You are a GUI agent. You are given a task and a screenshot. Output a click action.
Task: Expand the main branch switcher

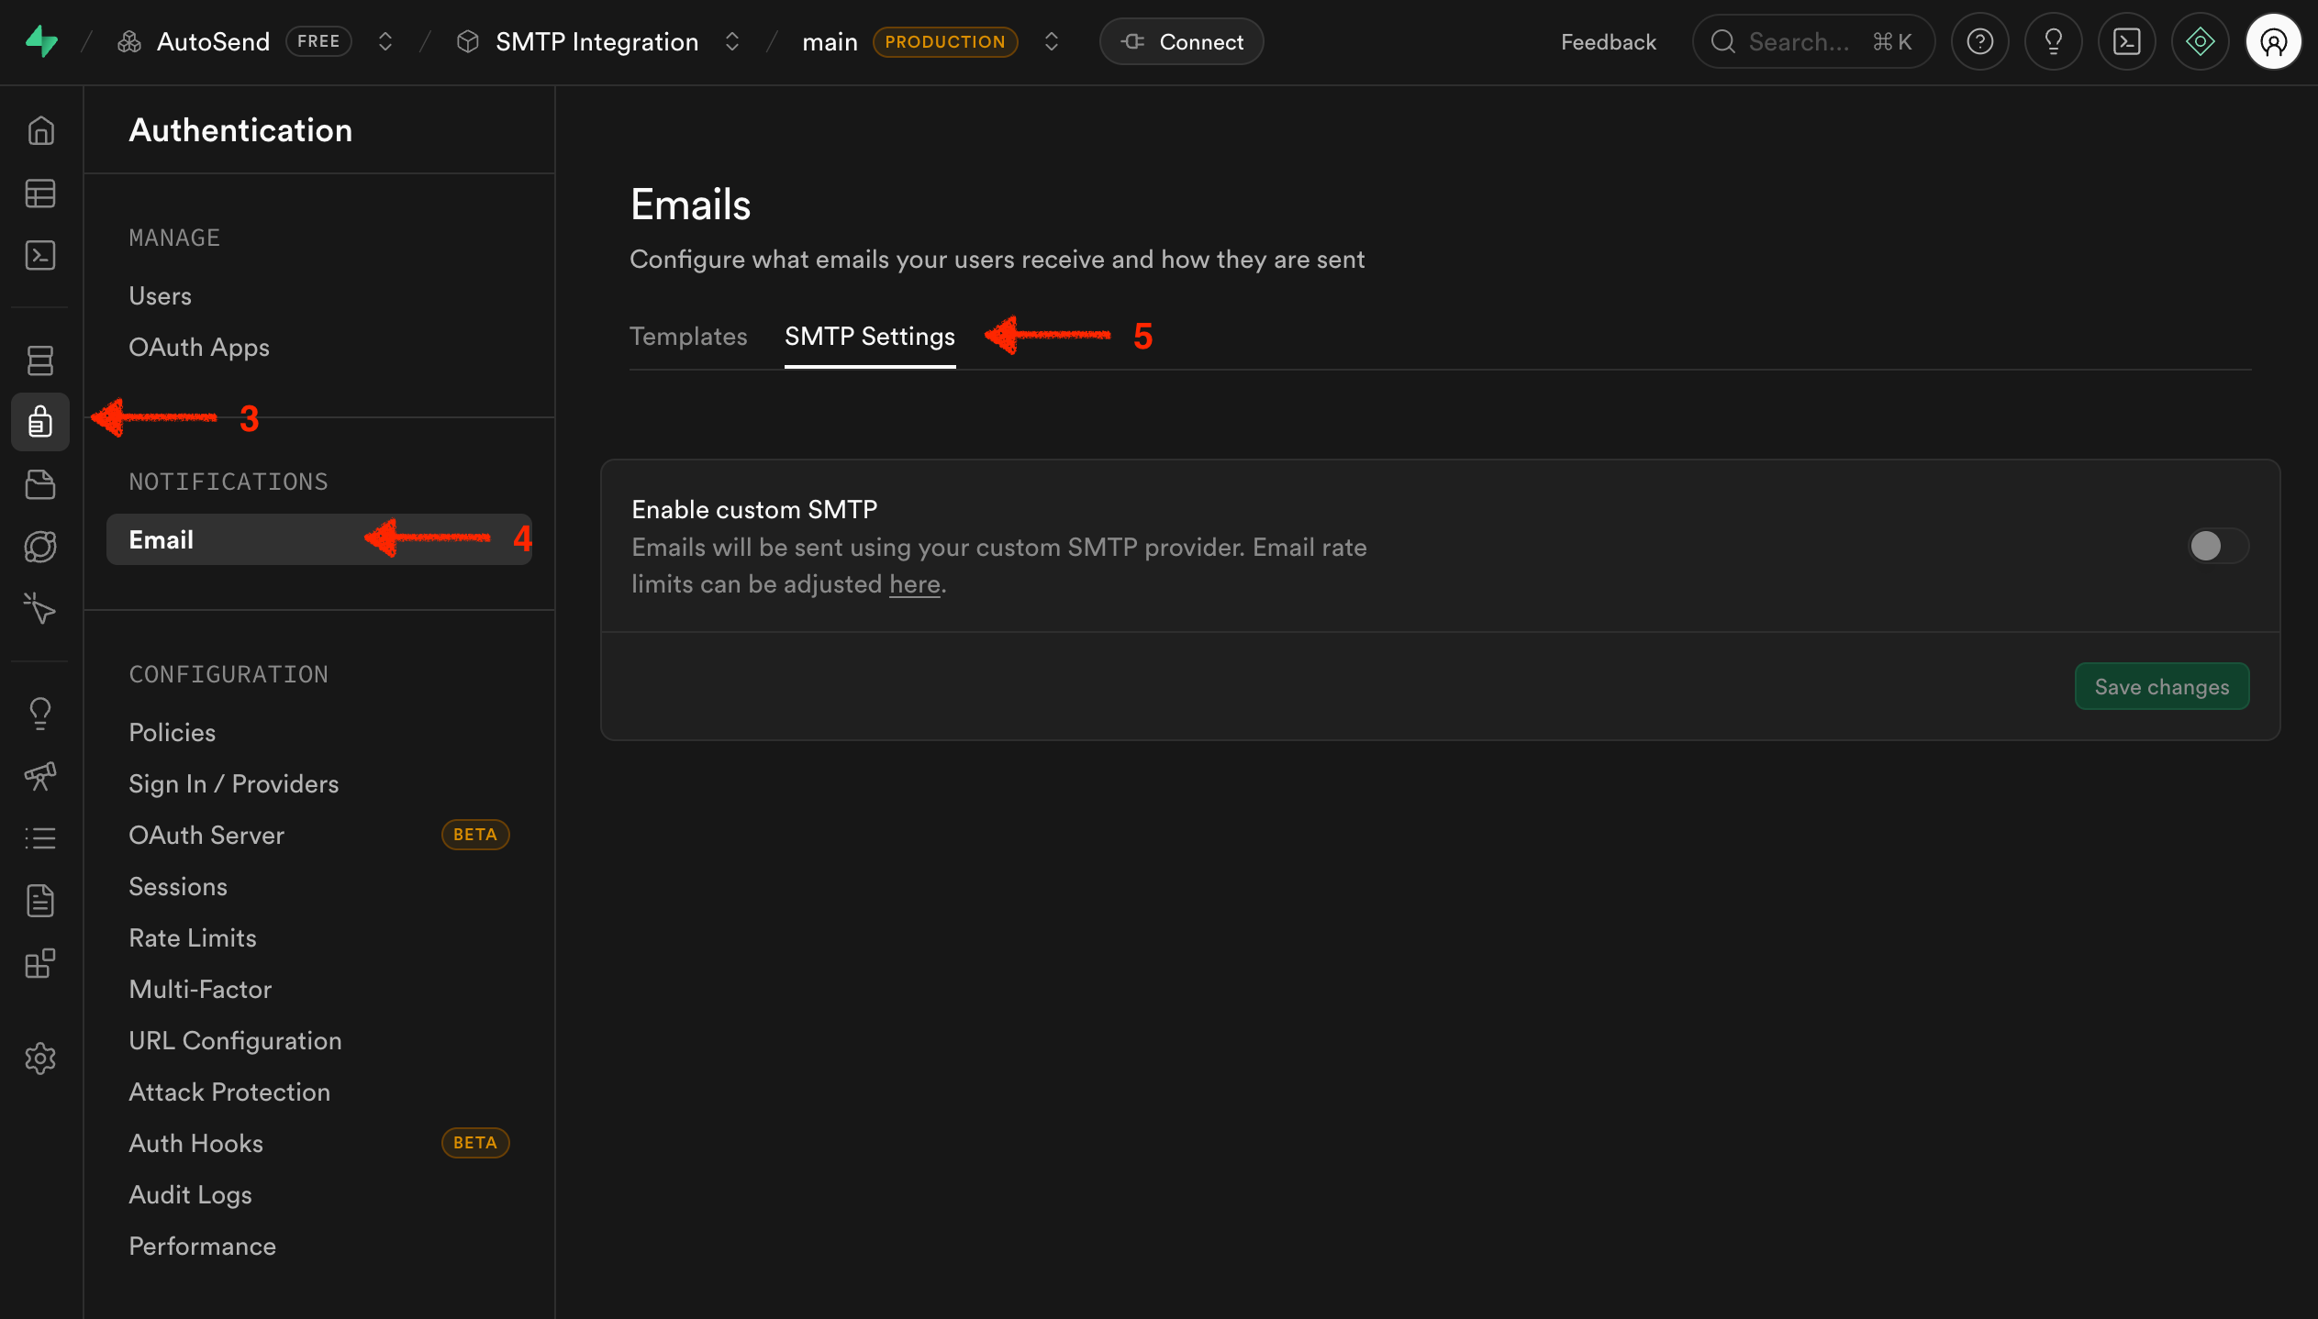[x=1052, y=42]
